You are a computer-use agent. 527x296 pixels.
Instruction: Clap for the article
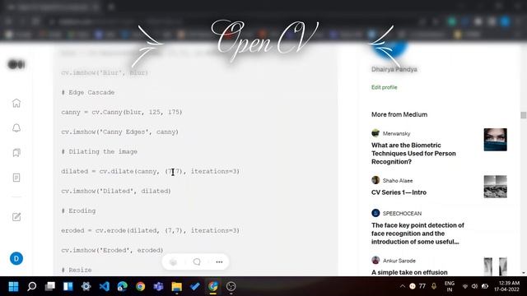[174, 261]
